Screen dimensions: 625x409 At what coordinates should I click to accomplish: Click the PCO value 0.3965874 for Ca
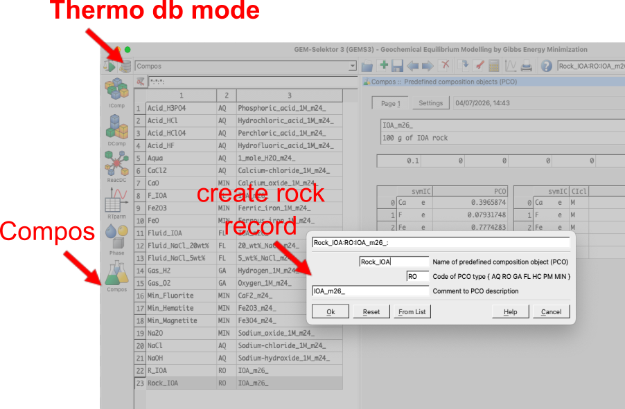[470, 202]
